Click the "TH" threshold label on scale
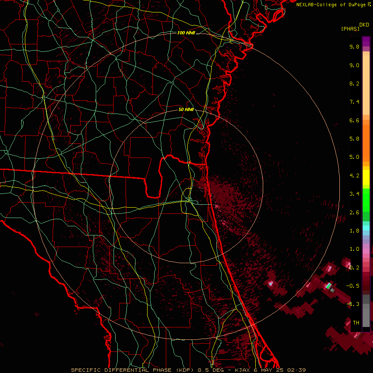373x373 pixels. click(356, 323)
